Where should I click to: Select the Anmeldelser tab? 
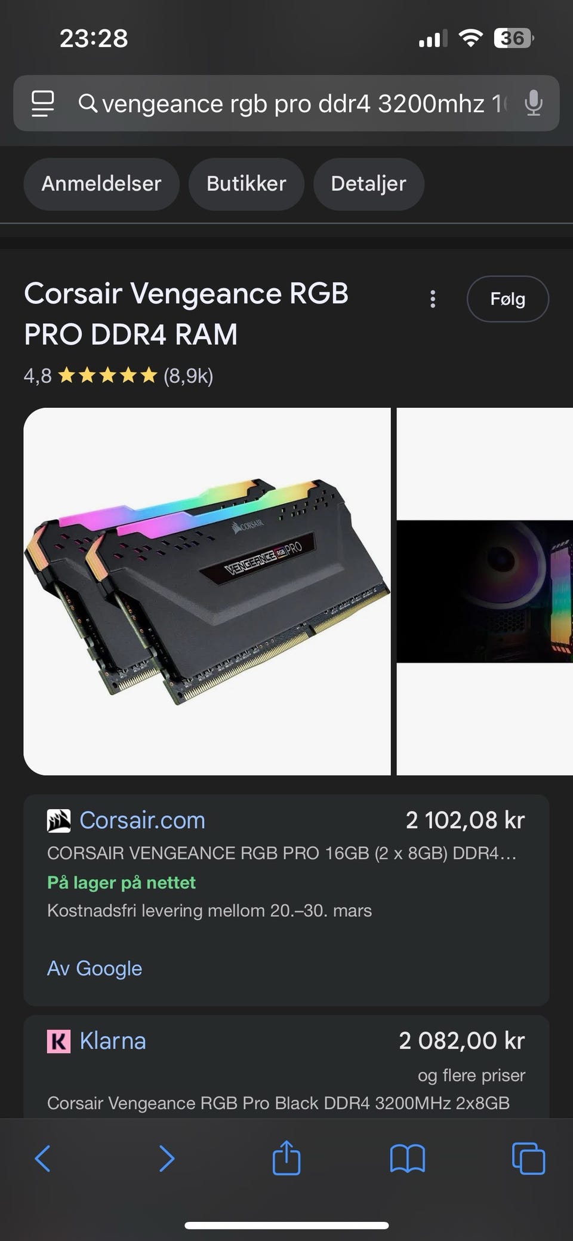point(101,183)
